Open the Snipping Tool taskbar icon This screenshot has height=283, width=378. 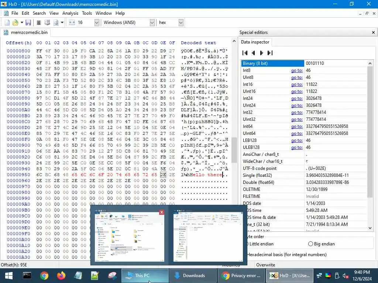(x=112, y=276)
